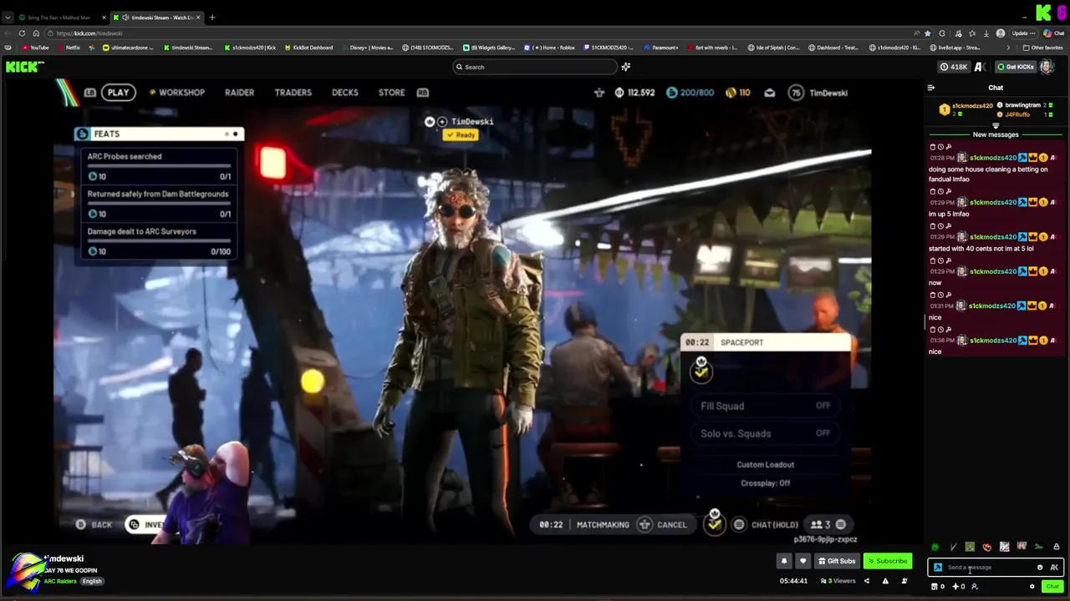Image resolution: width=1070 pixels, height=601 pixels.
Task: Open the KickBot Dashboard bookmark
Action: (308, 48)
